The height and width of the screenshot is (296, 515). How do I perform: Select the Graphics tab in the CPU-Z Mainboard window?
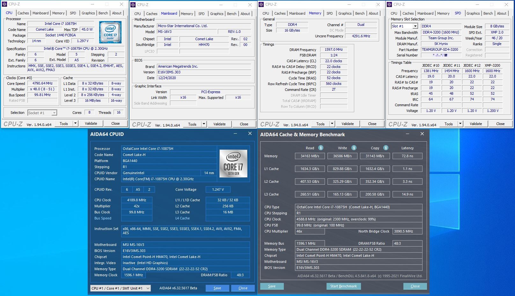(217, 14)
